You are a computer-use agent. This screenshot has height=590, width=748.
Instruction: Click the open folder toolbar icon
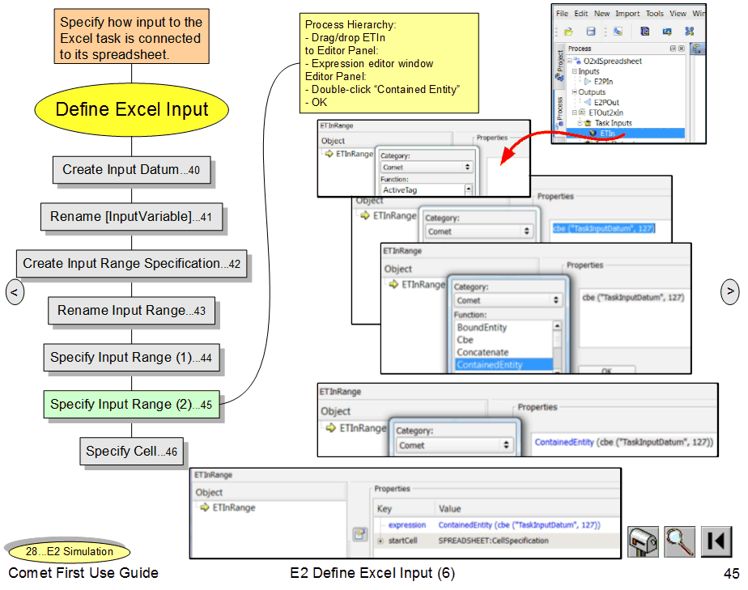tap(568, 32)
